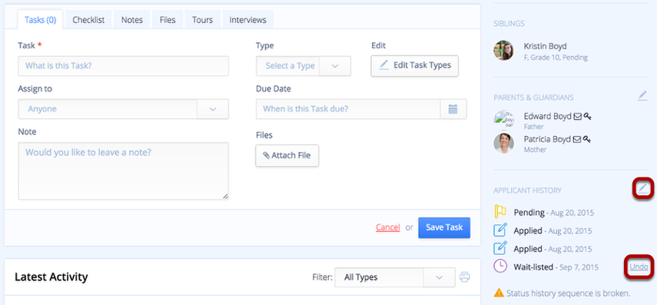The height and width of the screenshot is (305, 657).
Task: Click the 'When is this Task due?' field
Action: click(349, 109)
